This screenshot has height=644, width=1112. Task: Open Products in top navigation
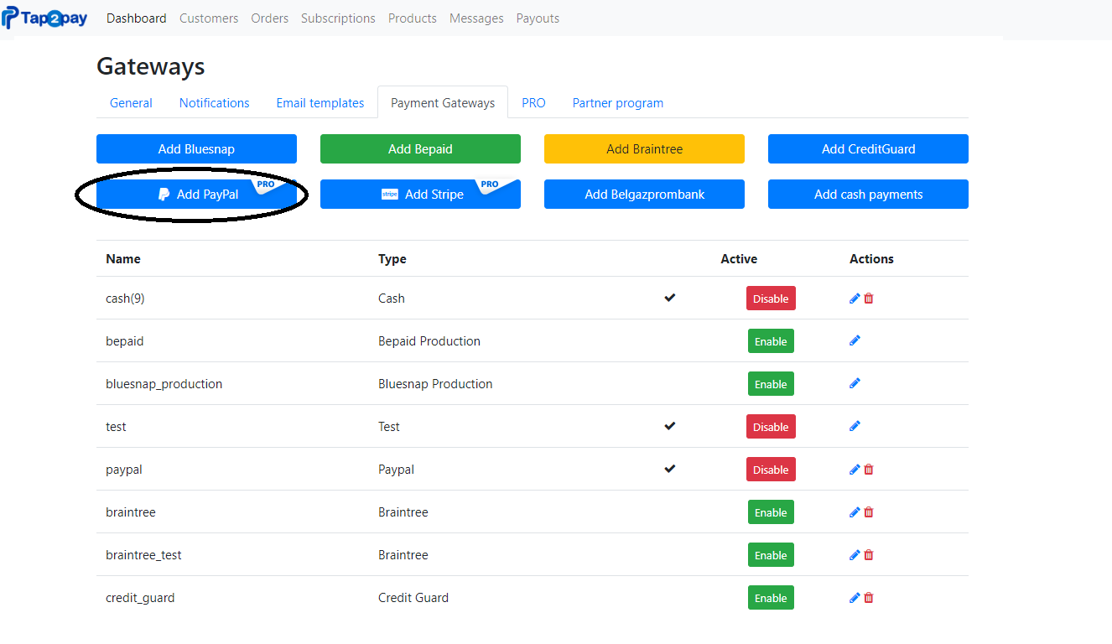[x=413, y=18]
